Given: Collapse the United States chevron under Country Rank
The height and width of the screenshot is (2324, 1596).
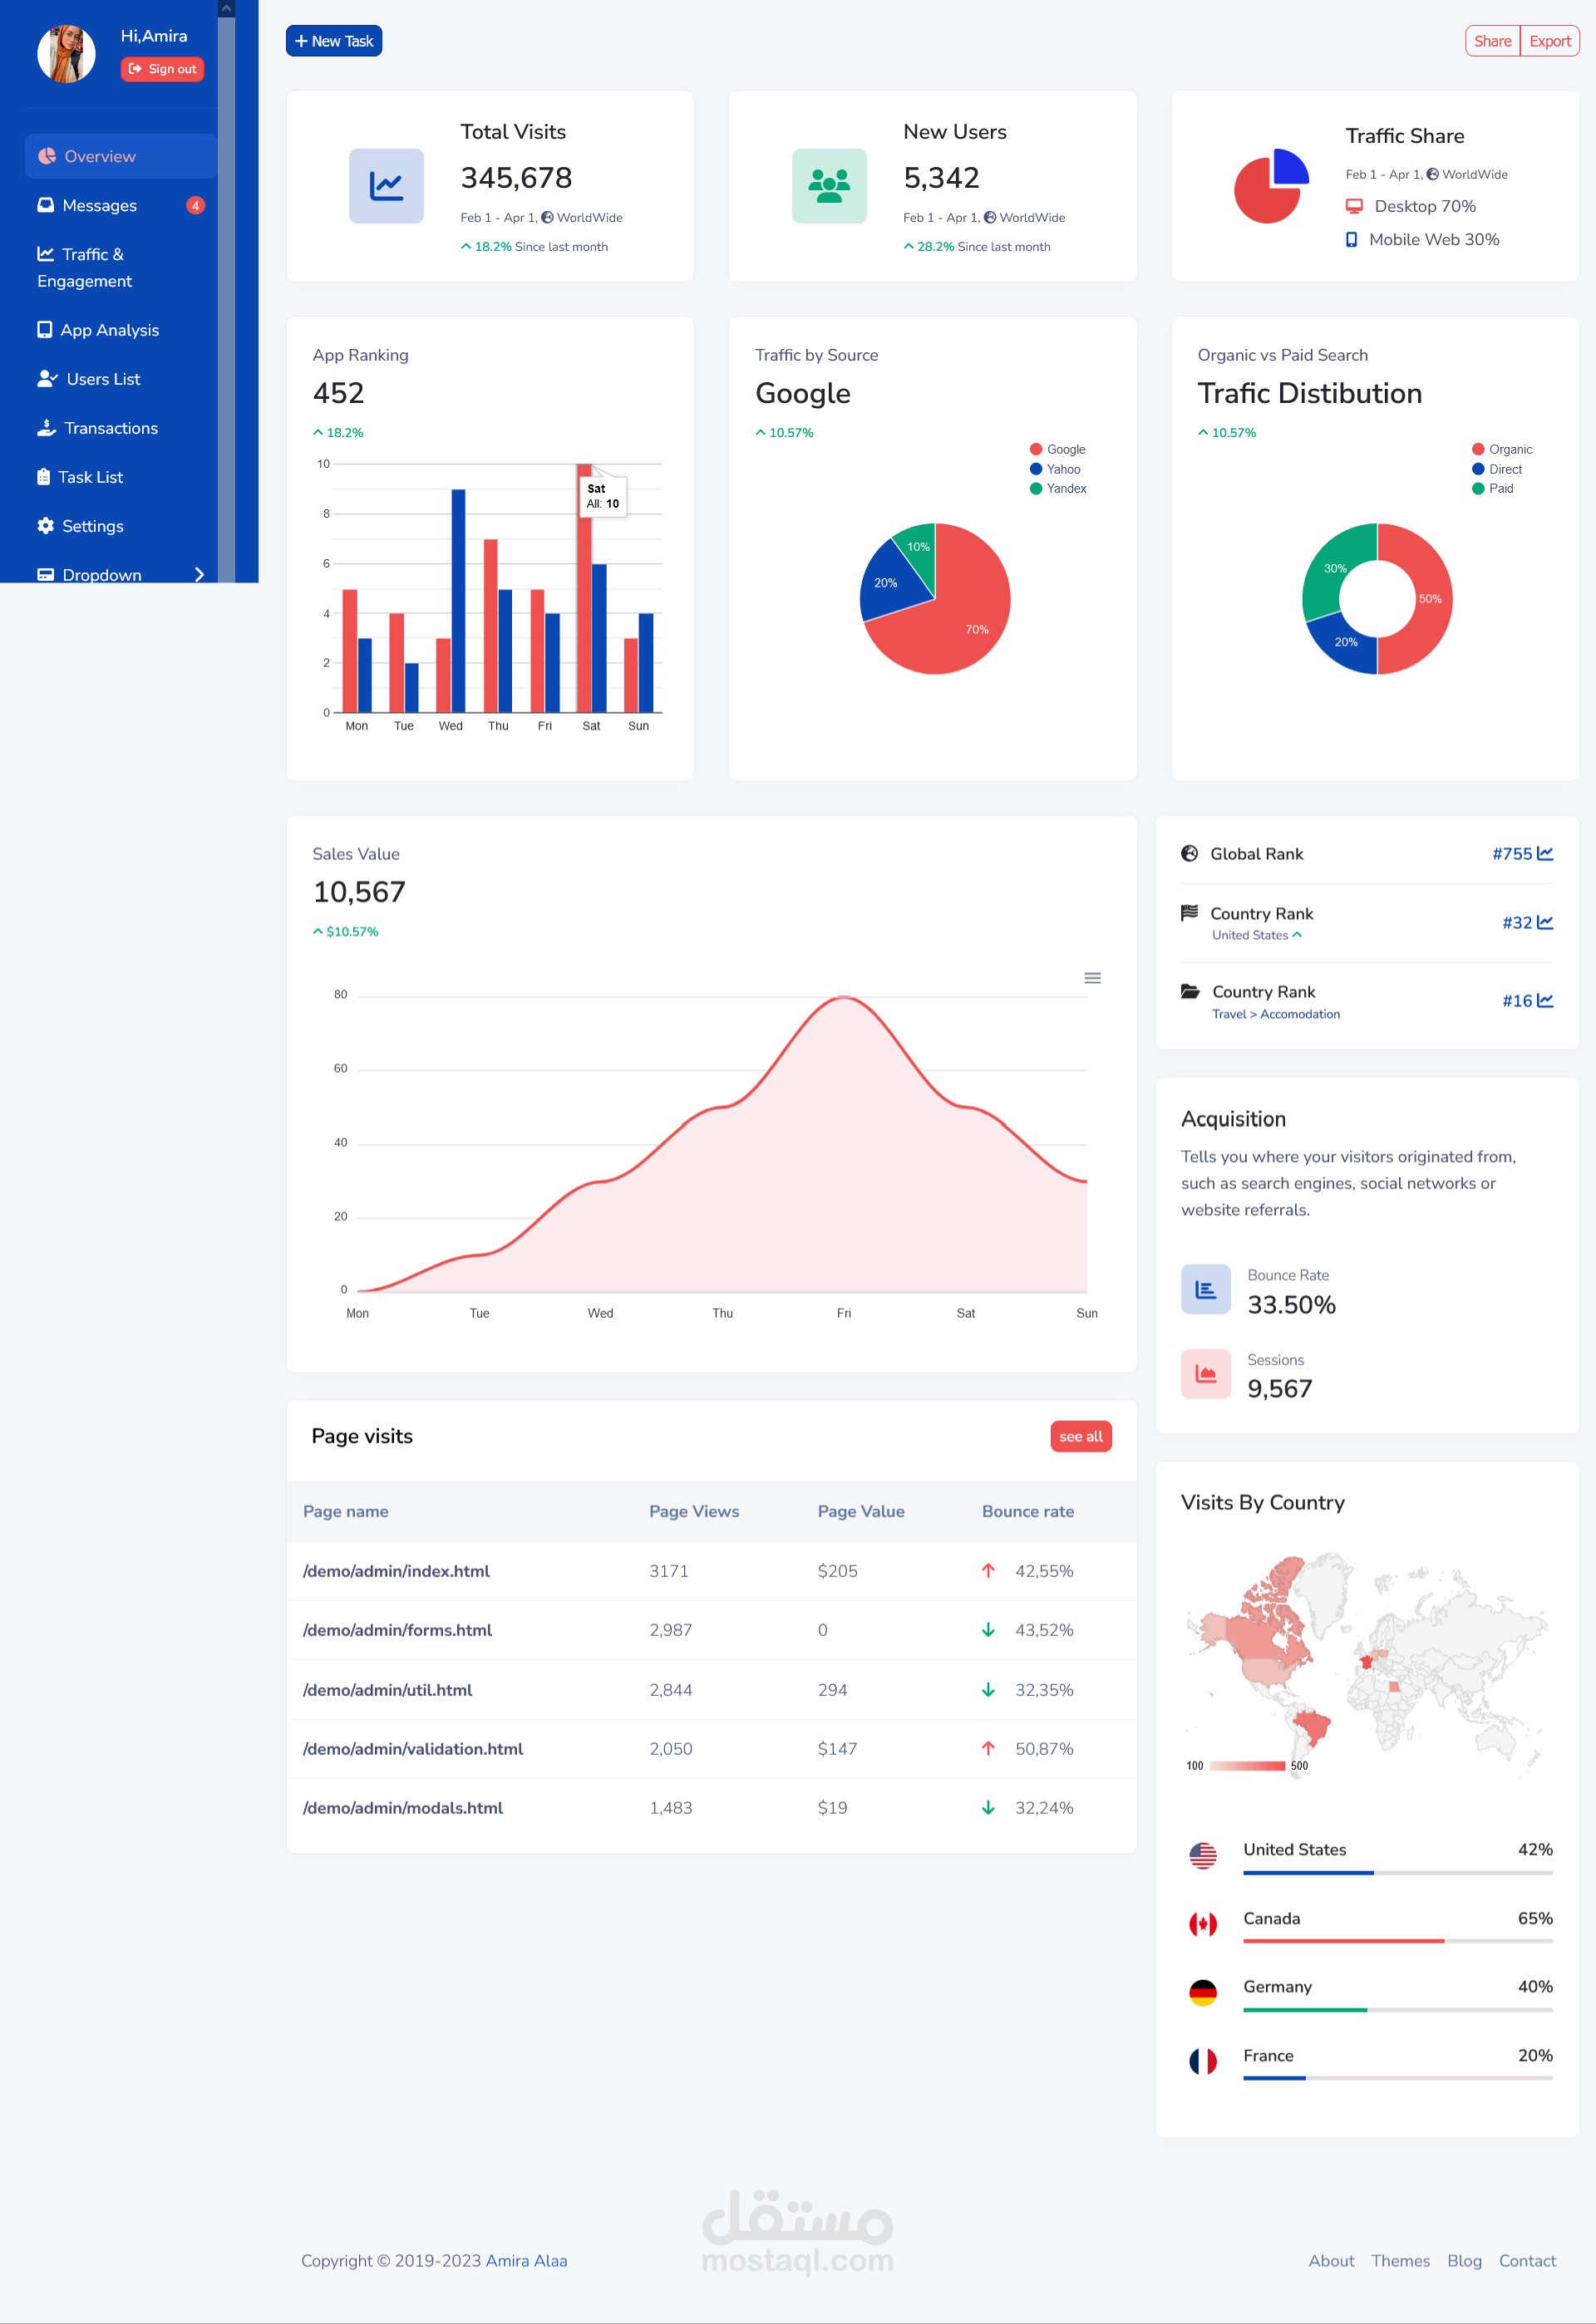Looking at the screenshot, I should coord(1298,935).
